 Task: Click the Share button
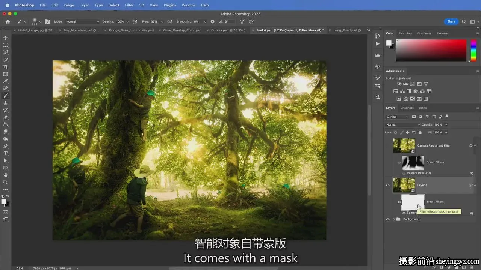[451, 21]
